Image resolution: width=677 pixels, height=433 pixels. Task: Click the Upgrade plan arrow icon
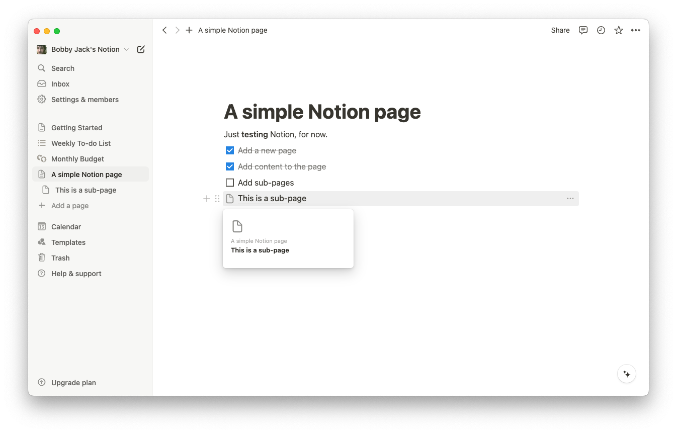pyautogui.click(x=42, y=382)
